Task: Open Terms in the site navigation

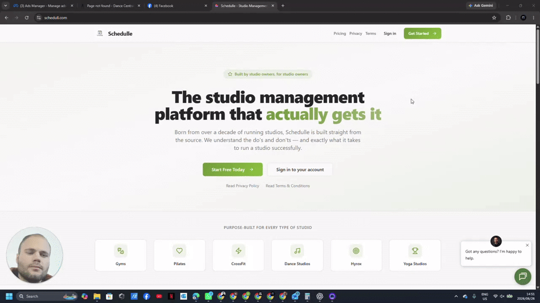Action: 371,33
